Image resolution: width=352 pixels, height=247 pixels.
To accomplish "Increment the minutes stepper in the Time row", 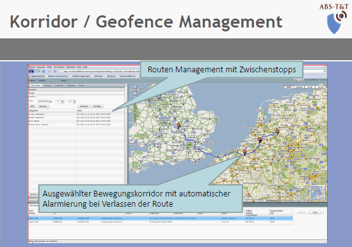I will [x=75, y=101].
